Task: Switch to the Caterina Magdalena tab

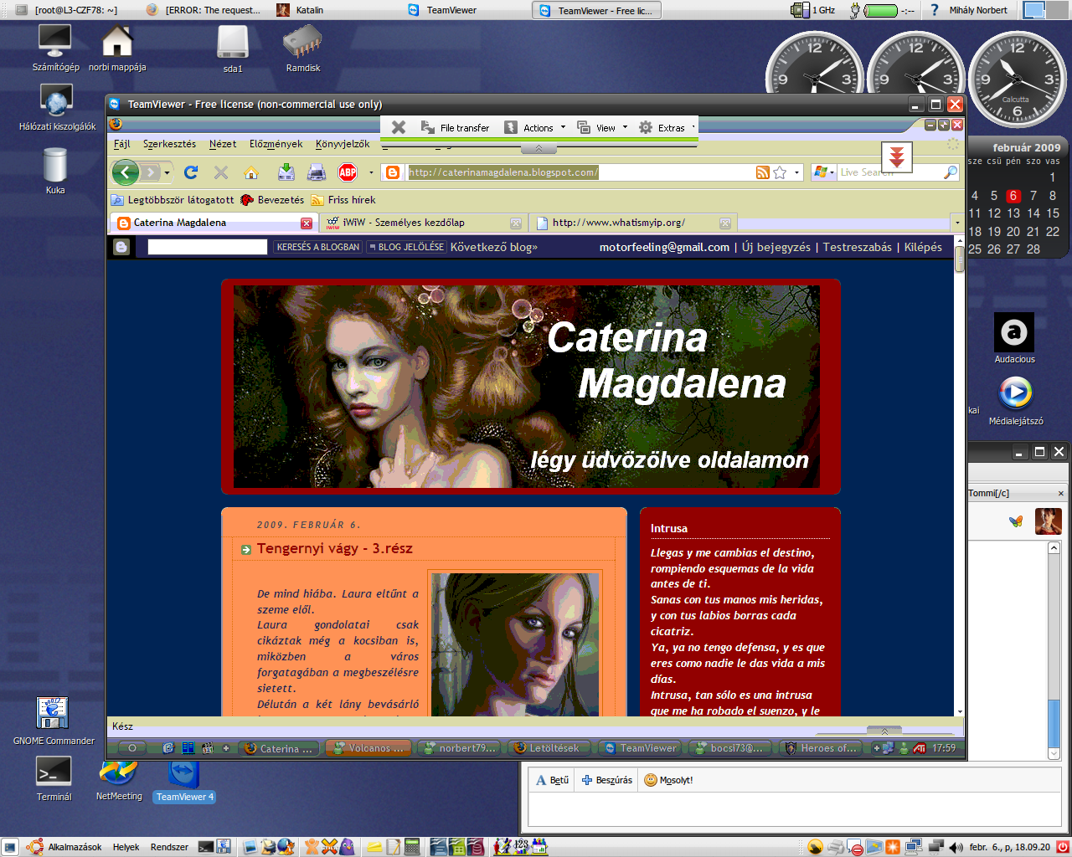Action: point(214,223)
